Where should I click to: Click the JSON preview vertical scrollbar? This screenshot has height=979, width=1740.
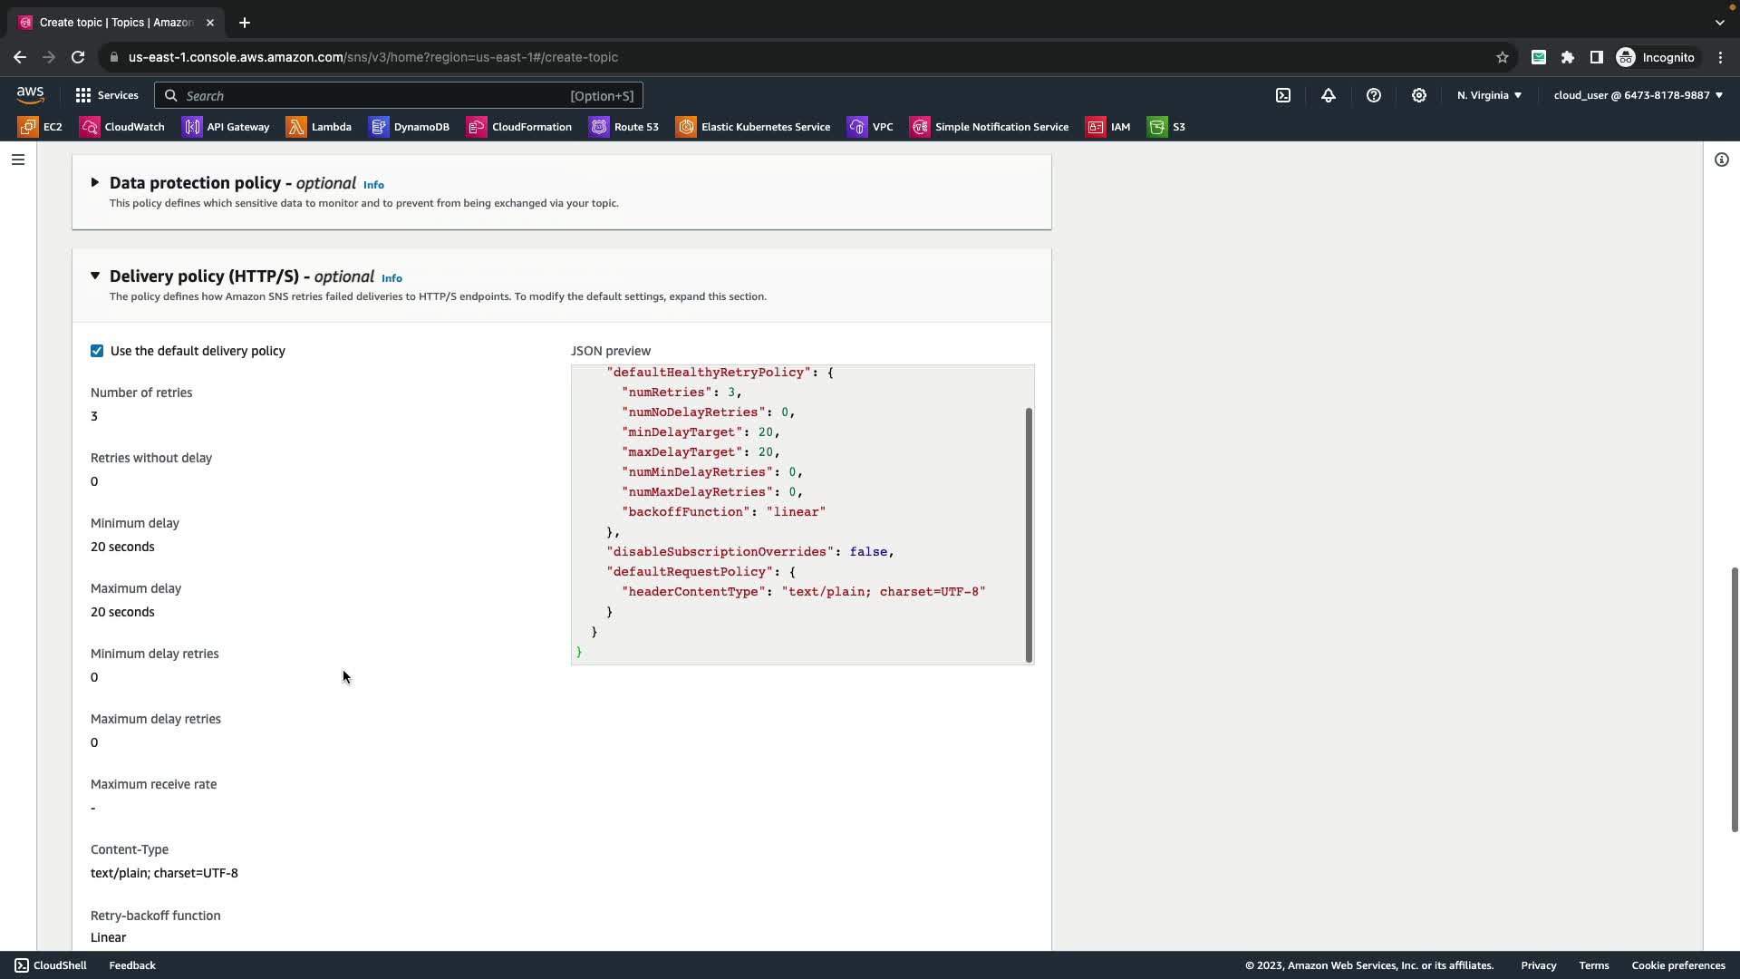point(1029,535)
